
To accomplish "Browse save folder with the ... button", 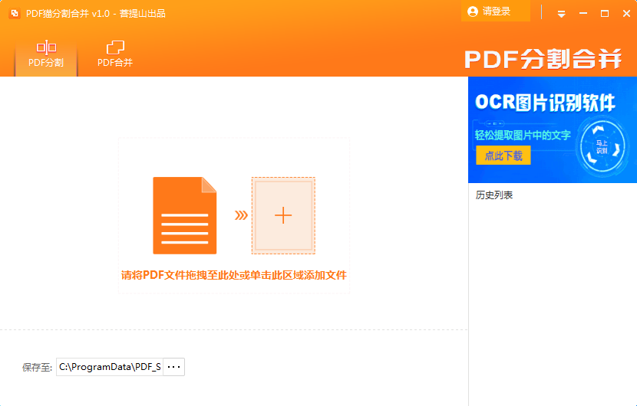I will [174, 367].
